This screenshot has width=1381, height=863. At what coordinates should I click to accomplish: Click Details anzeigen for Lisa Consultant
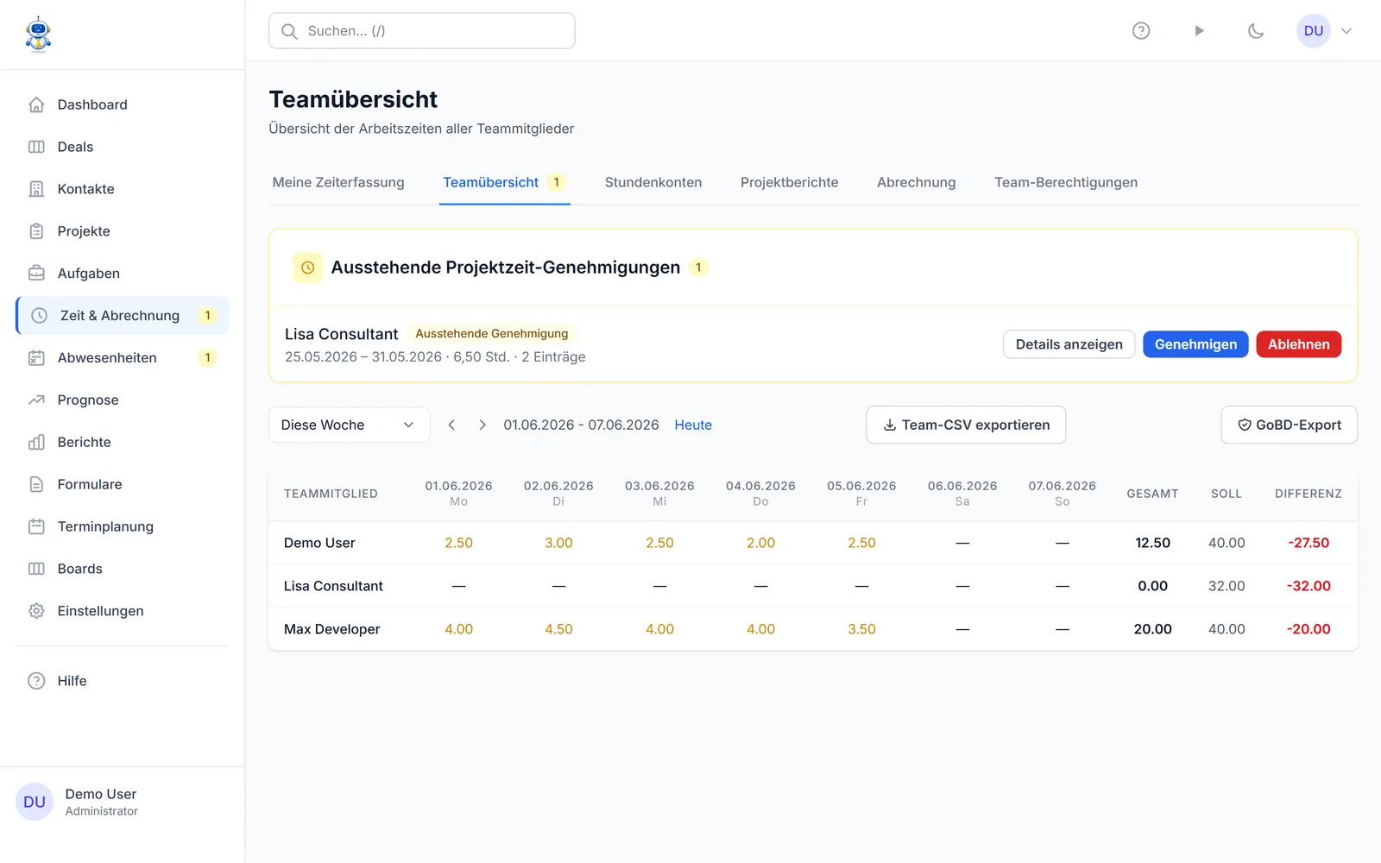(x=1069, y=344)
